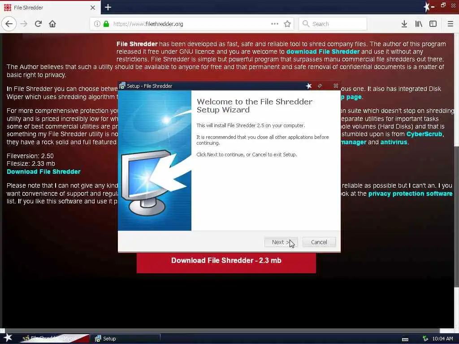Click the File Shredder tab favicon

coord(7,7)
